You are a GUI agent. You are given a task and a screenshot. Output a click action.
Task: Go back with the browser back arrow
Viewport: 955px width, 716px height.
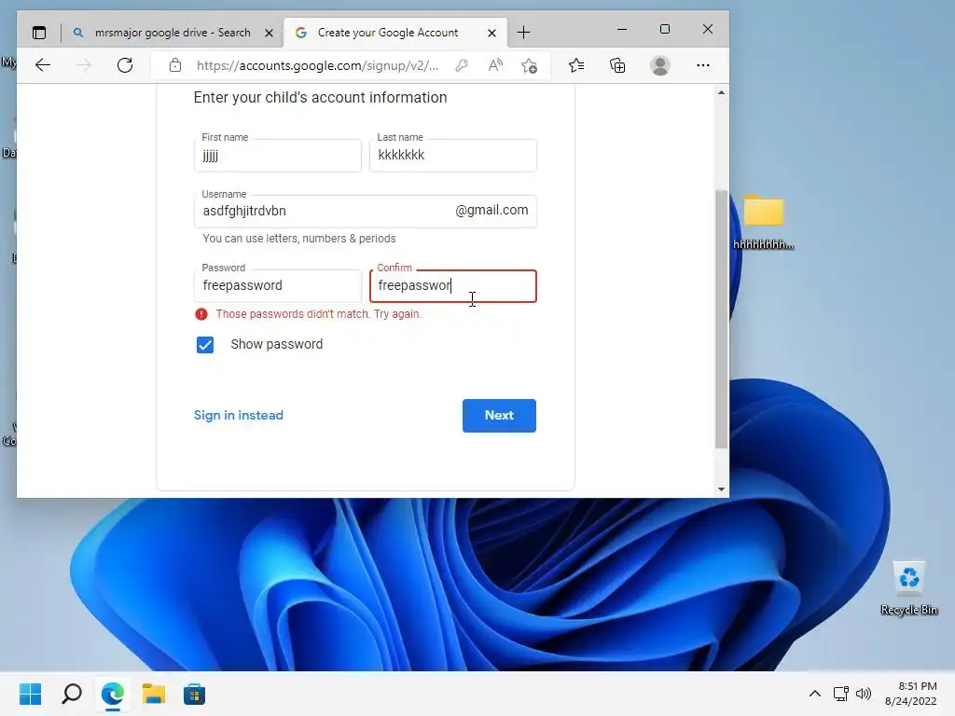point(43,65)
